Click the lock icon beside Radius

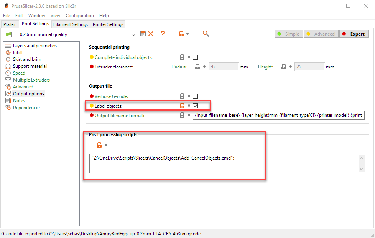[197, 67]
